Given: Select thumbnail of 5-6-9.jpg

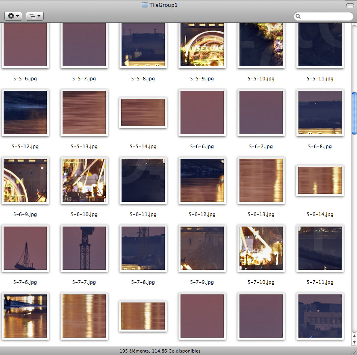Looking at the screenshot, I should point(25,181).
